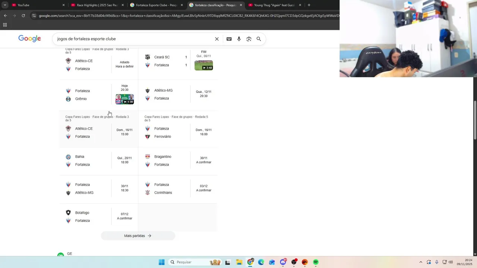Click the Bragantino team crest
Image resolution: width=477 pixels, height=268 pixels.
pos(148,157)
